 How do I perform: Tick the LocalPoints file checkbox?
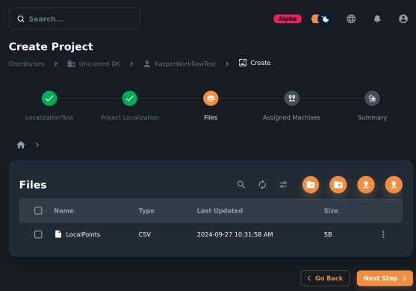click(38, 234)
